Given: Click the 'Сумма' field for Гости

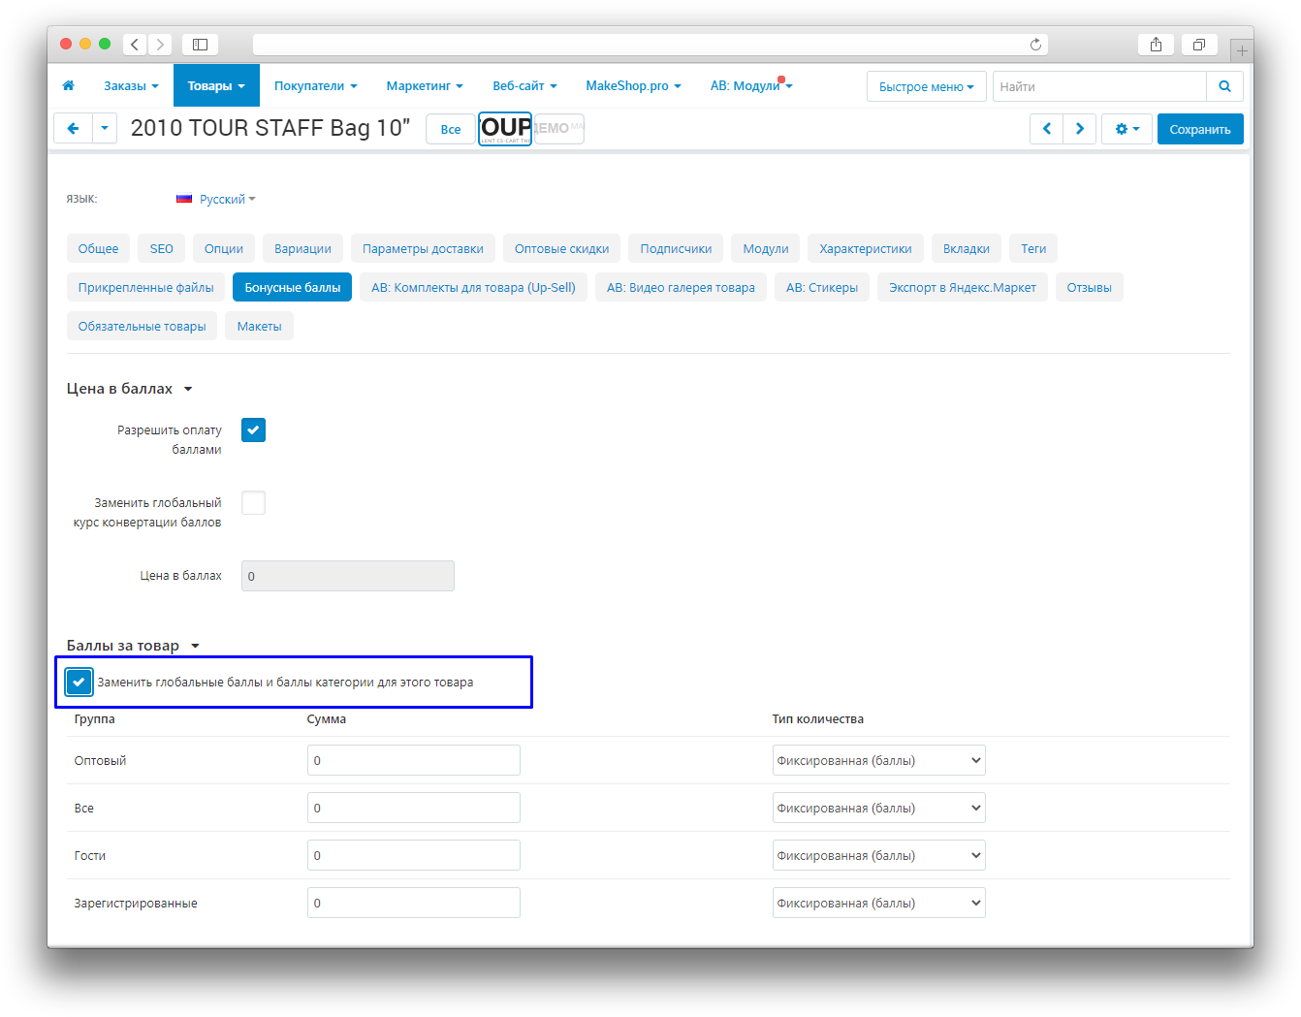Looking at the screenshot, I should click(x=413, y=856).
